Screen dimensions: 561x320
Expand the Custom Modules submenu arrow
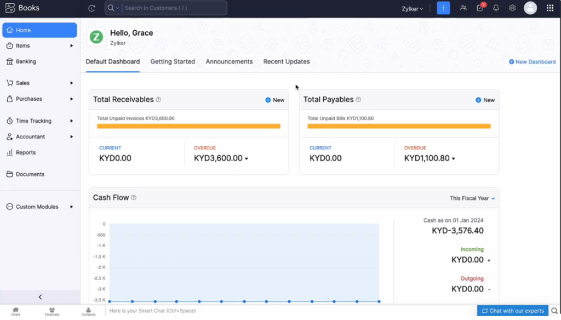(72, 207)
